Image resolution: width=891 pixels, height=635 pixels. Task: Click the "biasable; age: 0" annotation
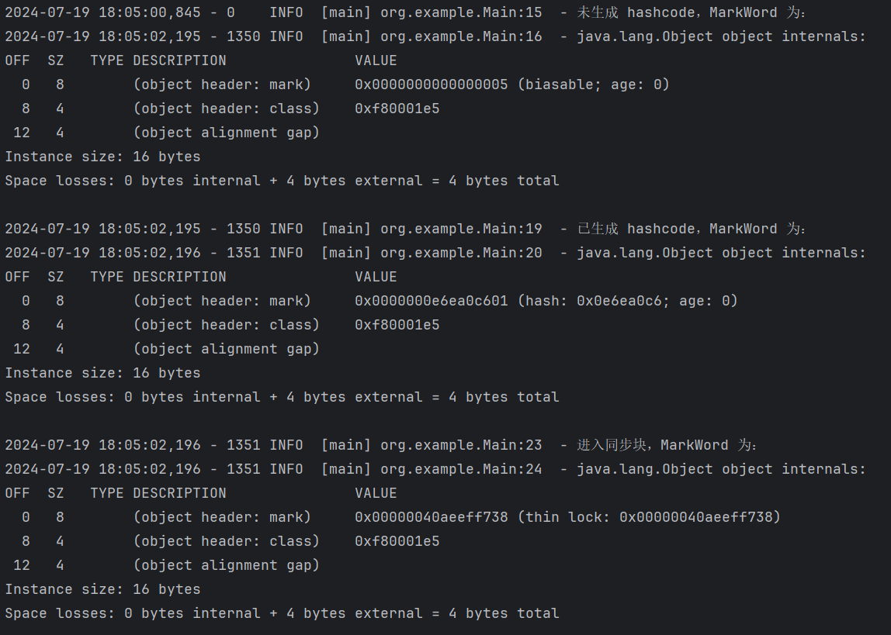pyautogui.click(x=593, y=85)
